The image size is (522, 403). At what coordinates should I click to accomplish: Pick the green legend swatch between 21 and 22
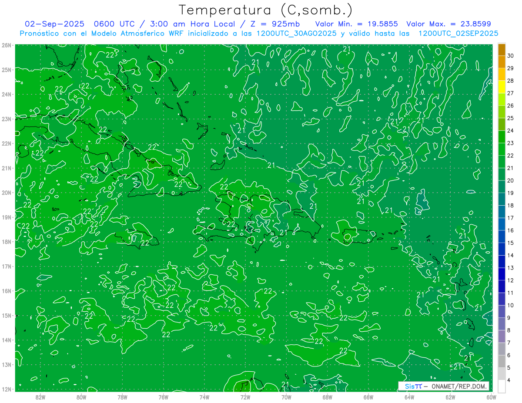click(502, 161)
